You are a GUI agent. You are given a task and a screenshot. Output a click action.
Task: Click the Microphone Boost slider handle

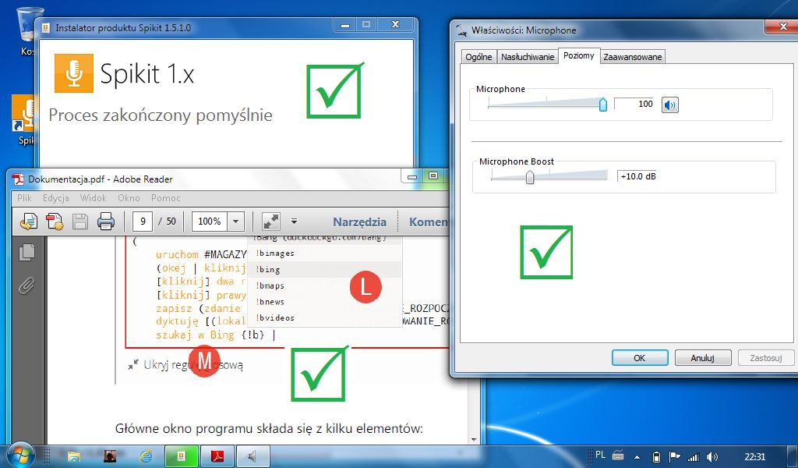530,177
